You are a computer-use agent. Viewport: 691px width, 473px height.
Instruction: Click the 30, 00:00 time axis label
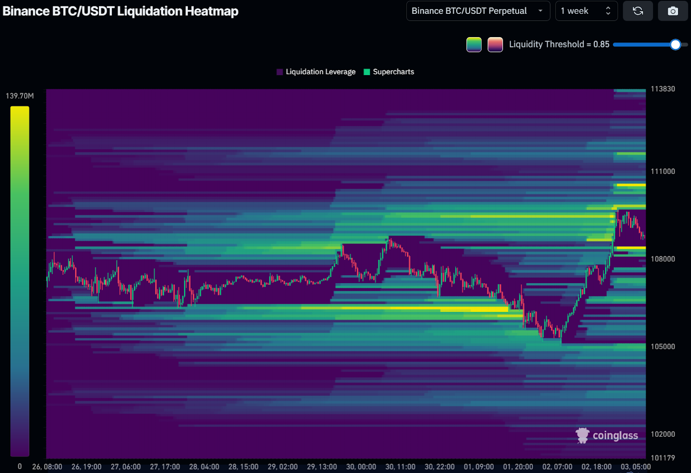click(x=361, y=467)
